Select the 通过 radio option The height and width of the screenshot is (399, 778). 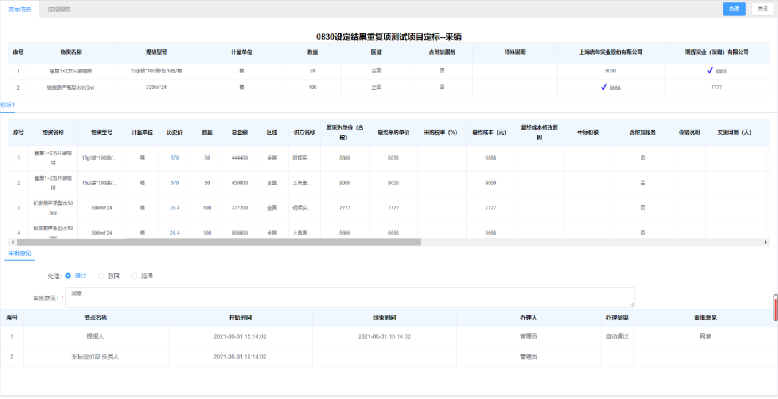click(68, 276)
